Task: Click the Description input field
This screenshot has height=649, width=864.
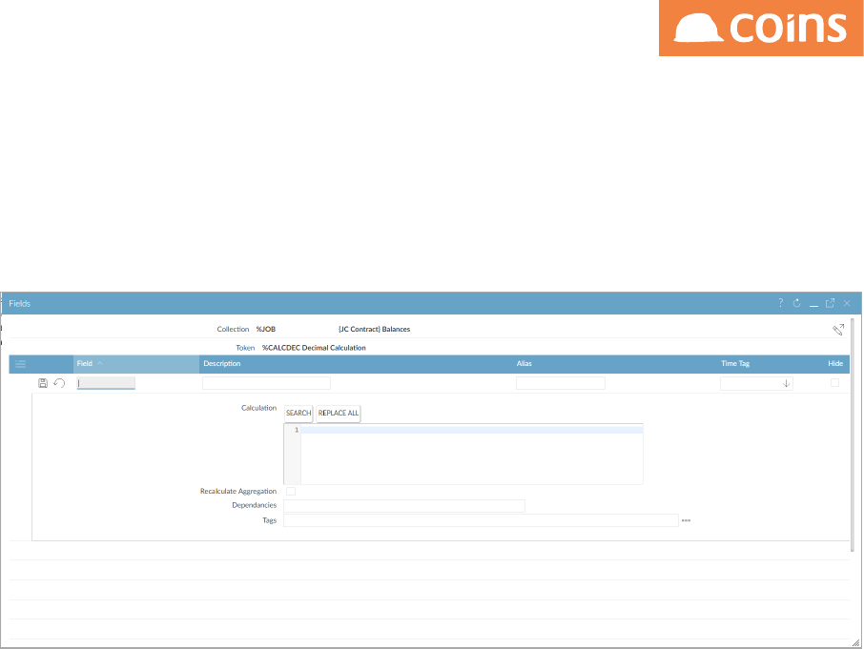Action: pyautogui.click(x=266, y=383)
